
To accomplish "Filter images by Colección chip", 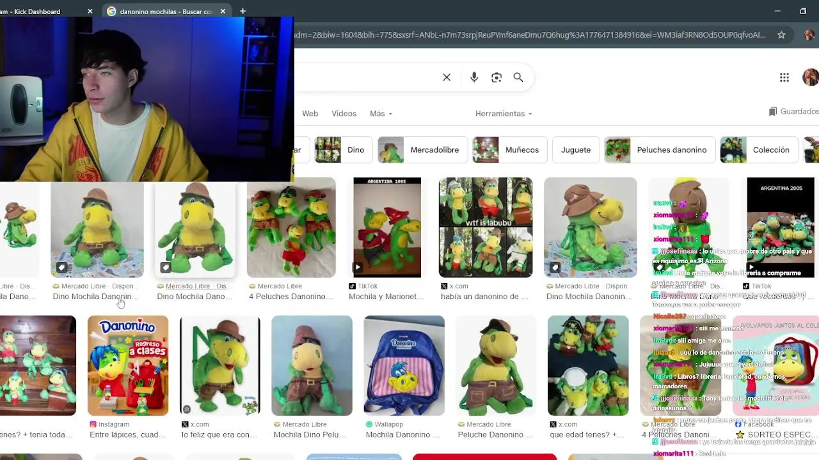I will point(759,149).
